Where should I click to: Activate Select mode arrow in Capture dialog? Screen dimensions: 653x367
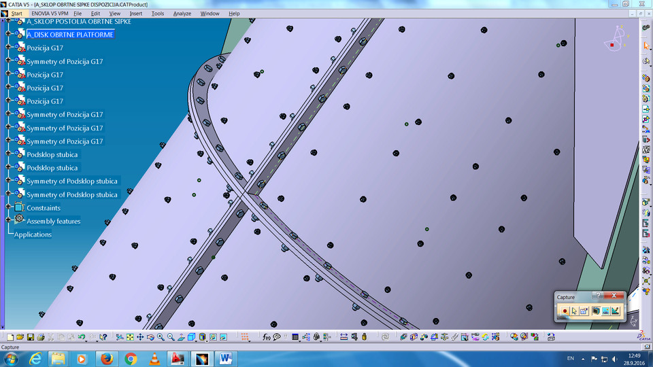(x=574, y=311)
